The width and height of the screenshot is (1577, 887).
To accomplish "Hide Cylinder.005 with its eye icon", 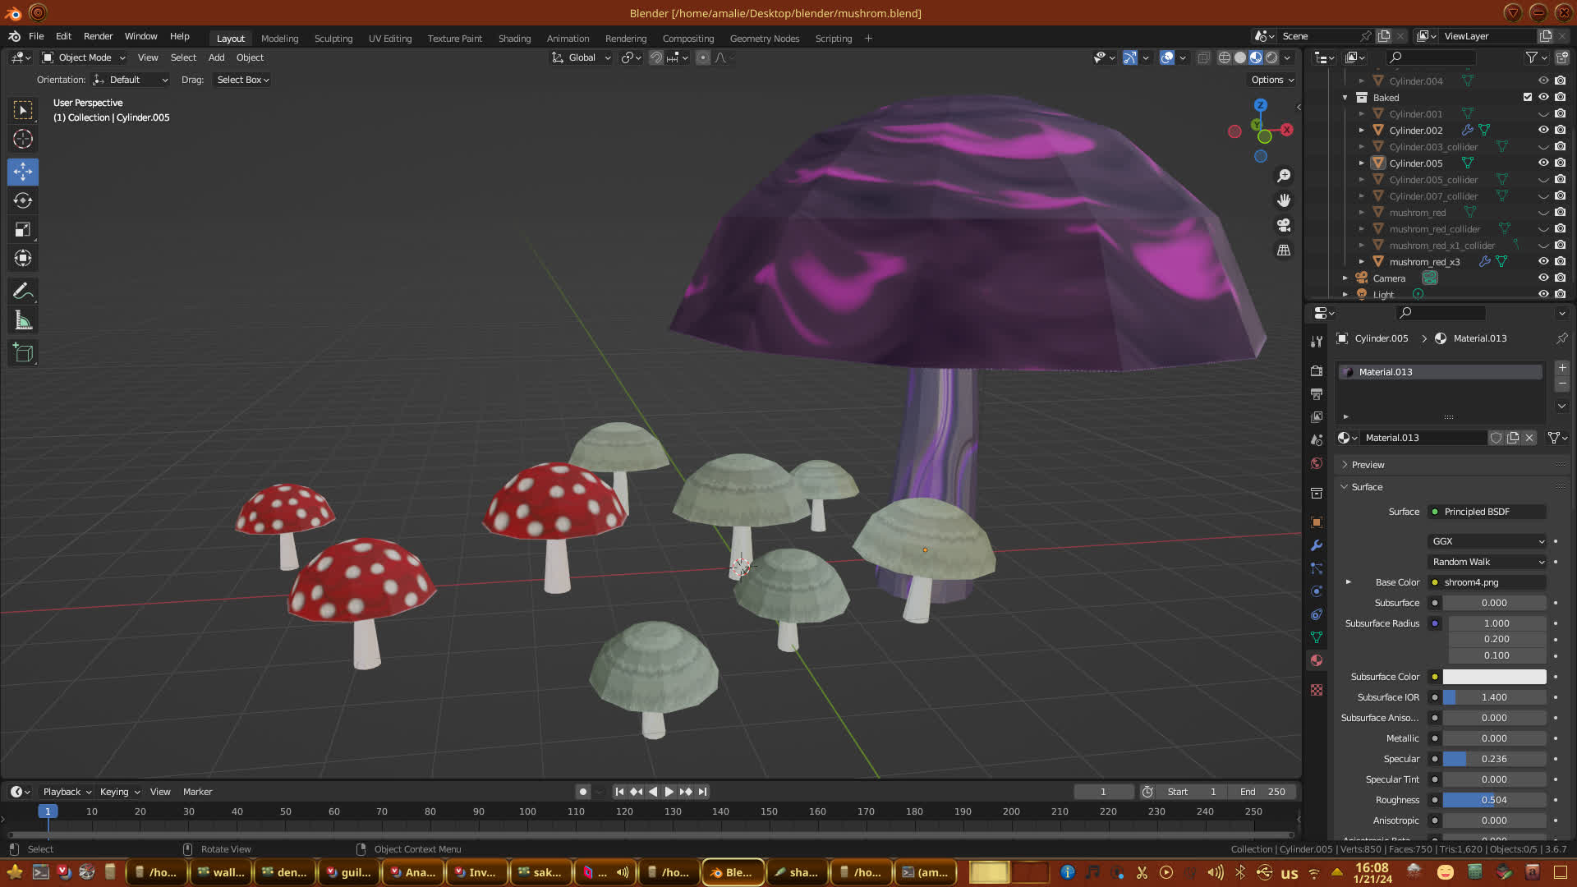I will pyautogui.click(x=1543, y=163).
